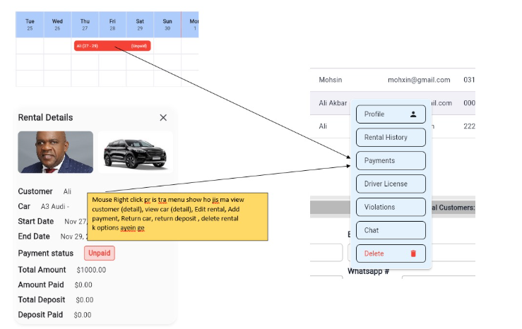Select the Fri 28 calendar column header
Image resolution: width=522 pixels, height=329 pixels.
(x=112, y=25)
